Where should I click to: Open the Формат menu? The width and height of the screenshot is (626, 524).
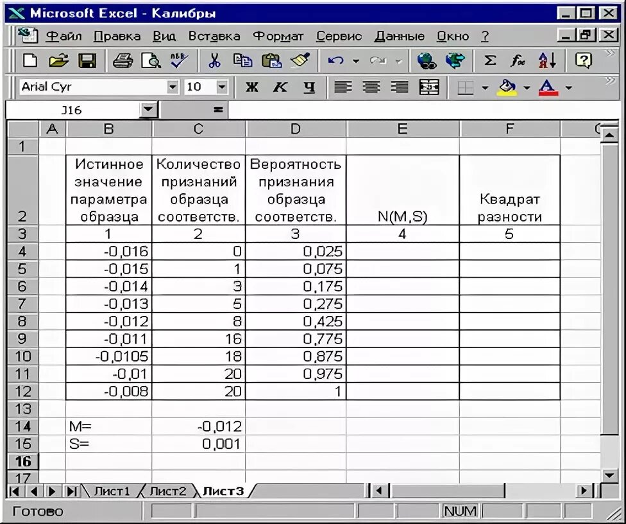278,36
